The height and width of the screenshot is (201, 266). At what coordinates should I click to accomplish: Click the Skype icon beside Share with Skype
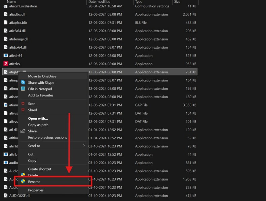[x=23, y=82]
